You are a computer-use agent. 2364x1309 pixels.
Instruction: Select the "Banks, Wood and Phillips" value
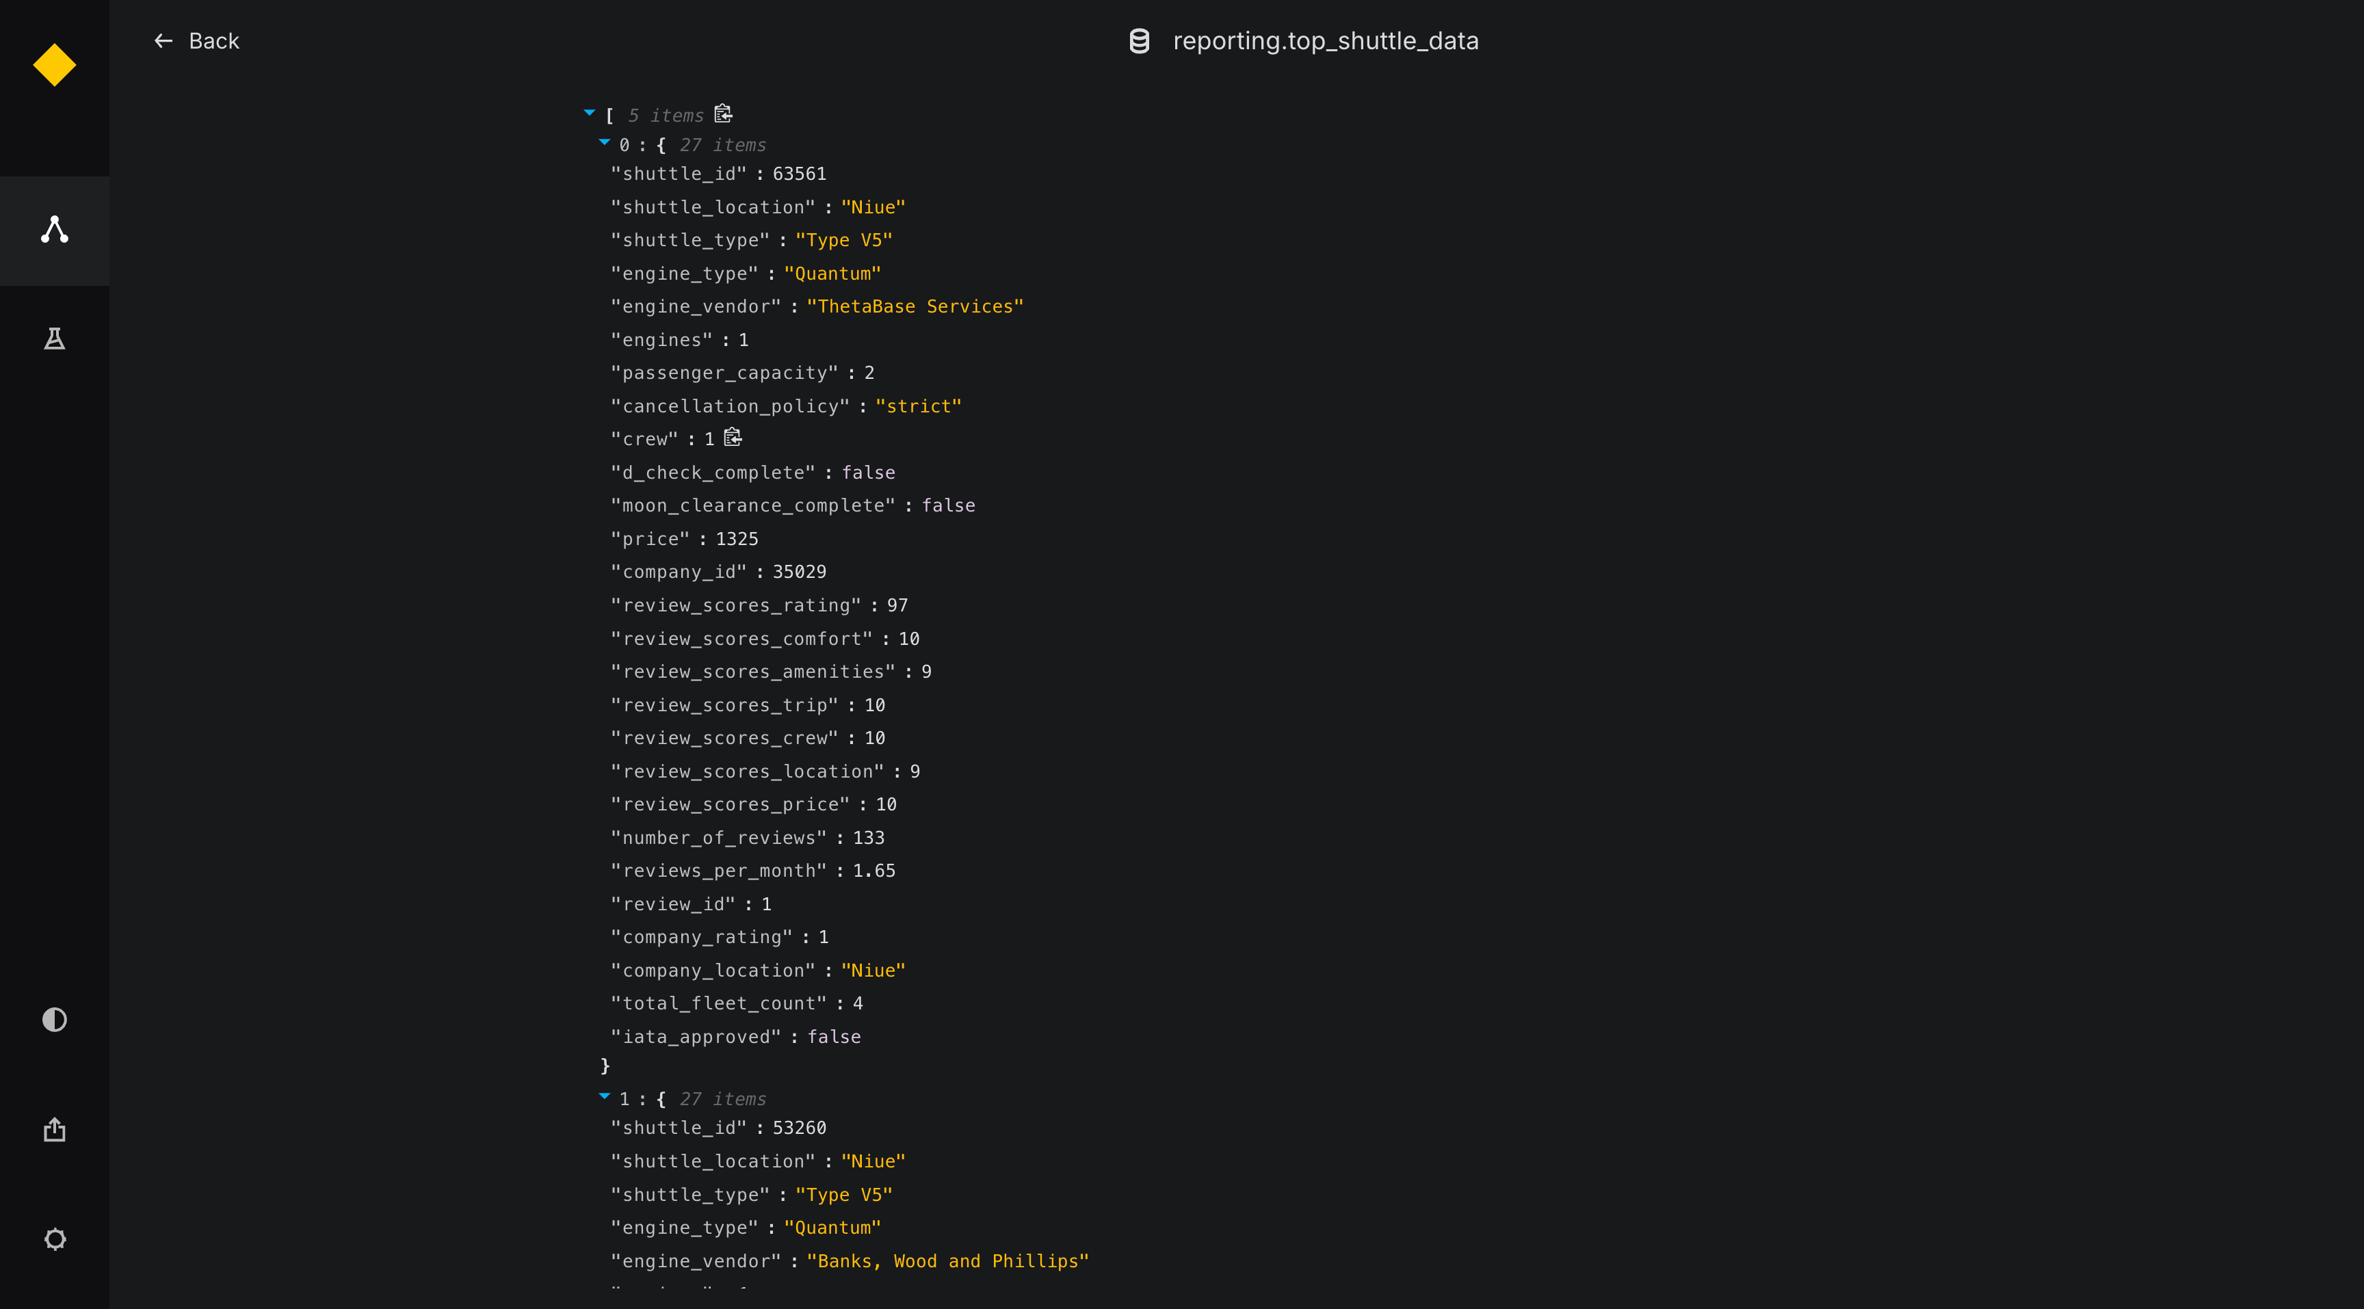tap(948, 1261)
